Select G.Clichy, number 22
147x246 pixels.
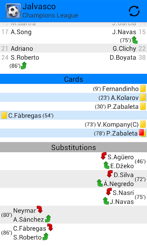[124, 49]
